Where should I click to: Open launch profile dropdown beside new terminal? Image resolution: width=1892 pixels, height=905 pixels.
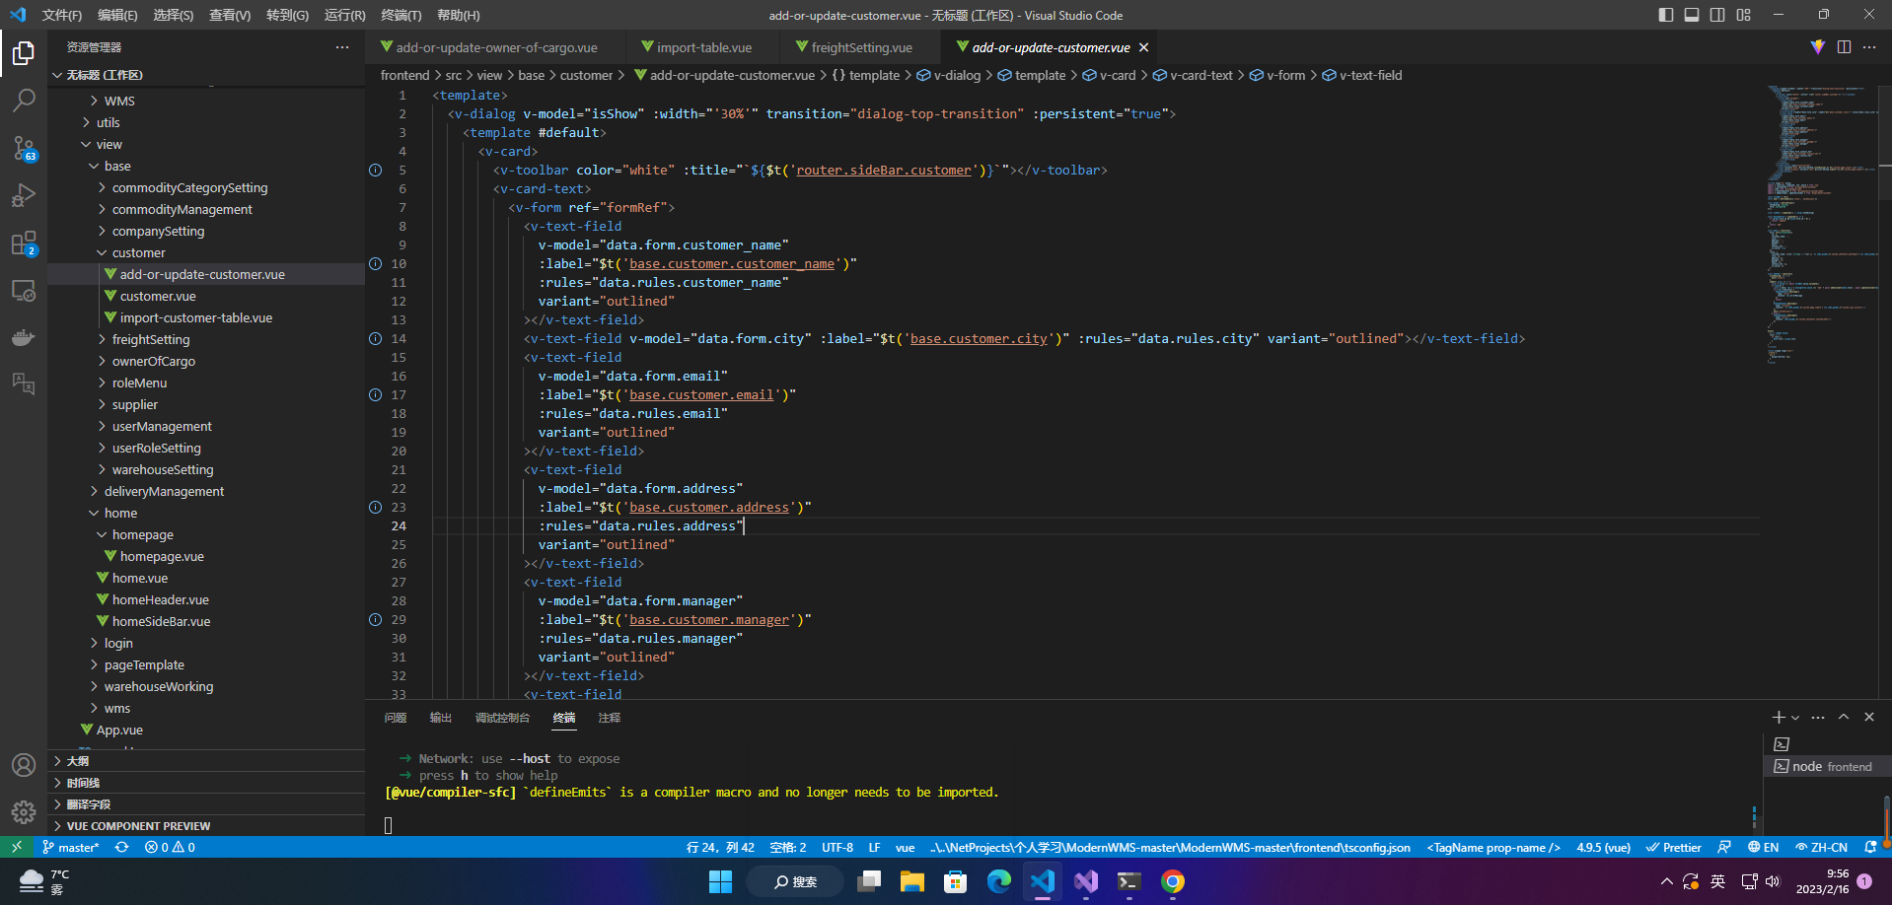[1795, 718]
